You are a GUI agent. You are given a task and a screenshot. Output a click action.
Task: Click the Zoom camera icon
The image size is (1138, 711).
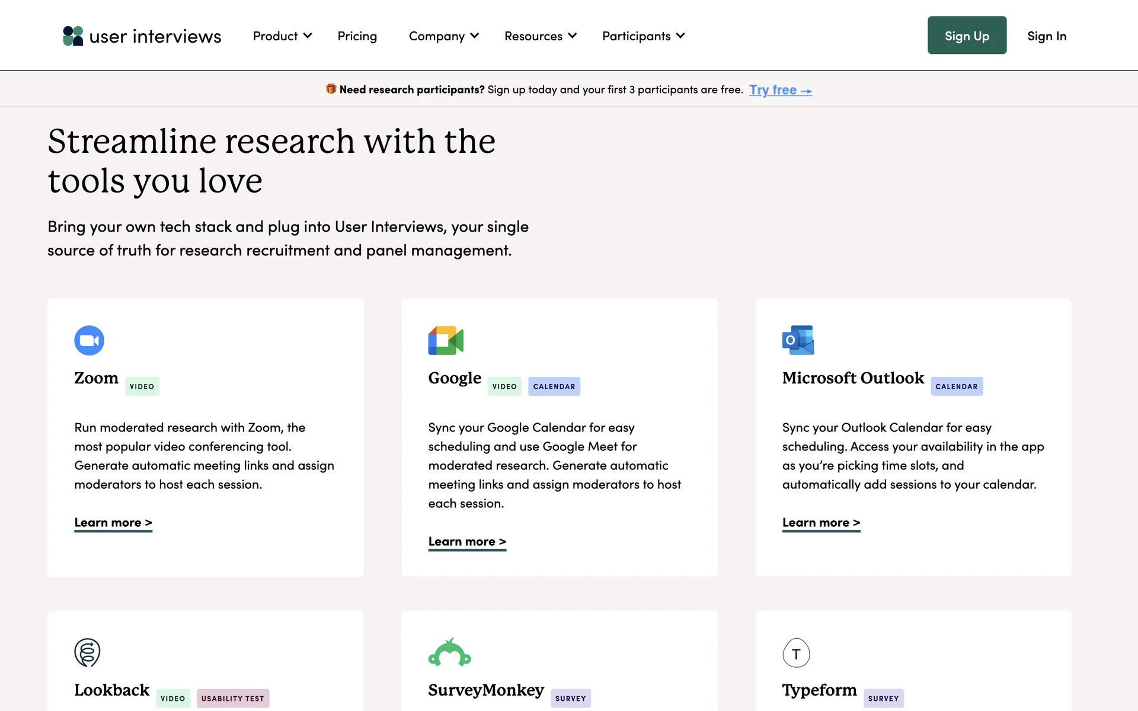[x=89, y=341]
